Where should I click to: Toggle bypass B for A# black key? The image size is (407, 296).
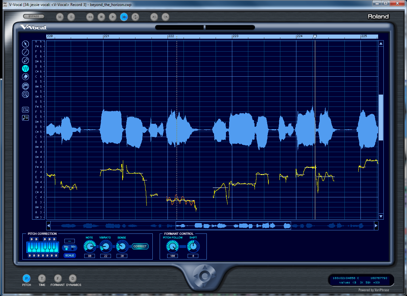tap(54, 239)
